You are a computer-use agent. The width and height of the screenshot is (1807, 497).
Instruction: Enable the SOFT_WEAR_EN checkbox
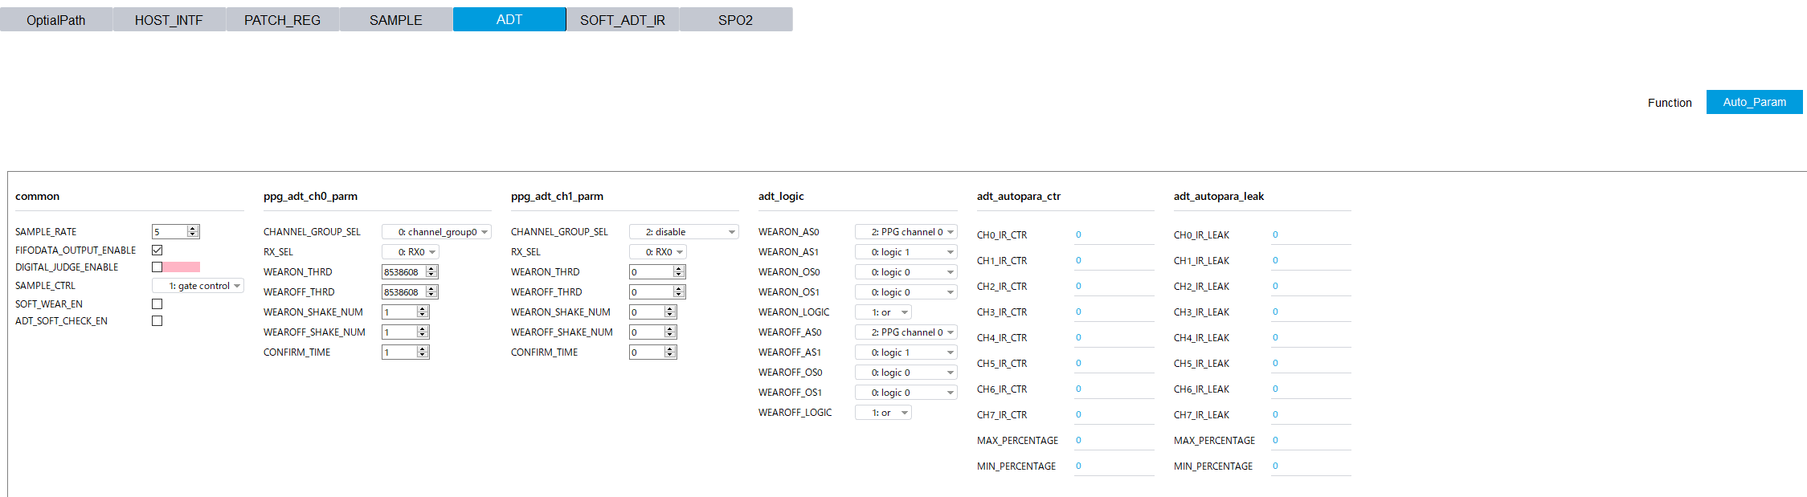(x=157, y=304)
